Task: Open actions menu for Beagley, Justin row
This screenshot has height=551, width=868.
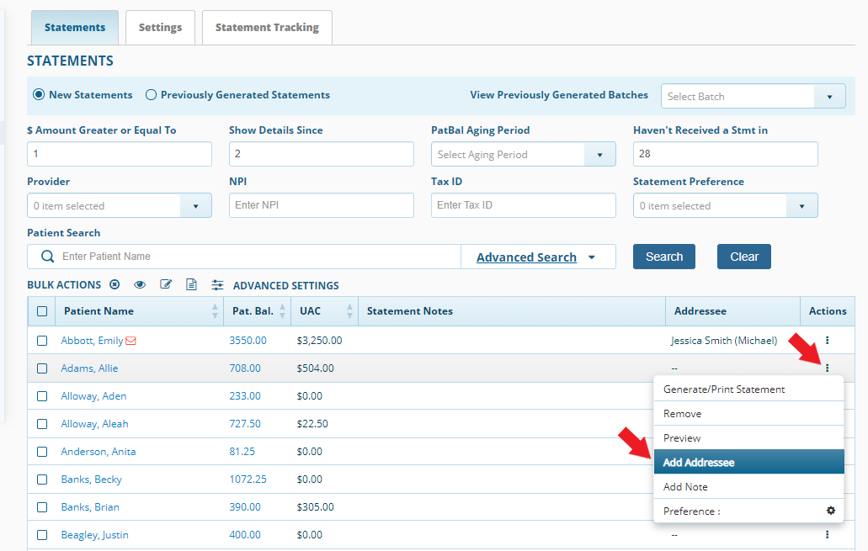Action: click(827, 534)
